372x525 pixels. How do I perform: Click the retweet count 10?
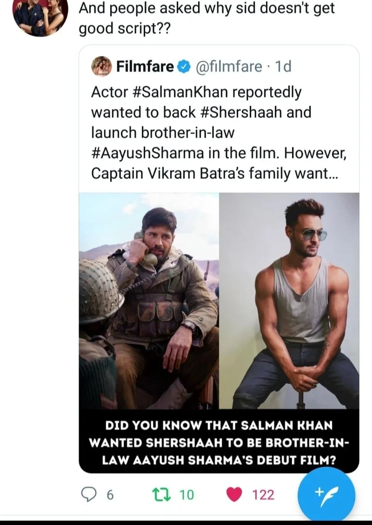point(186,495)
